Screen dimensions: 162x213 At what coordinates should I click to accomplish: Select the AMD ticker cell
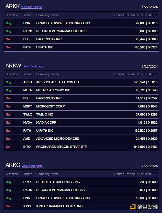[x=27, y=139]
